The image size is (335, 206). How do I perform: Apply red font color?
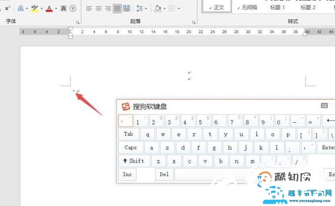(49, 8)
